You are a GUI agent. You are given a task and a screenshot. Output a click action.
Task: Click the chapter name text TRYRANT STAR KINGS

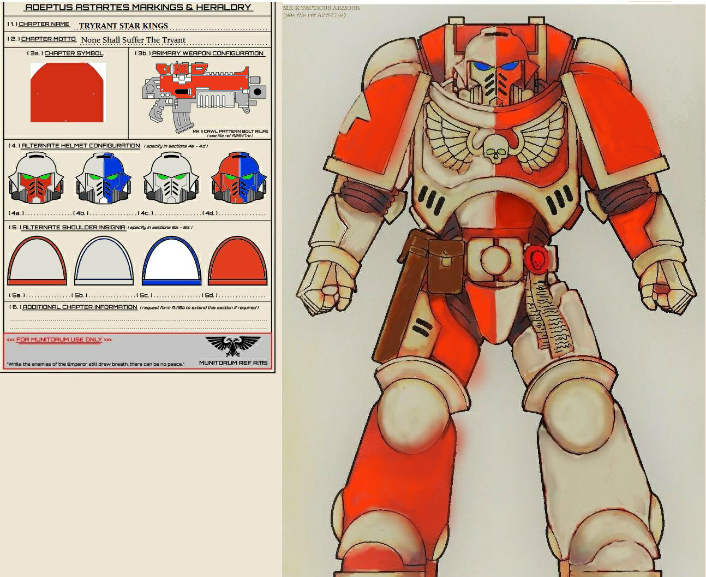click(x=123, y=26)
